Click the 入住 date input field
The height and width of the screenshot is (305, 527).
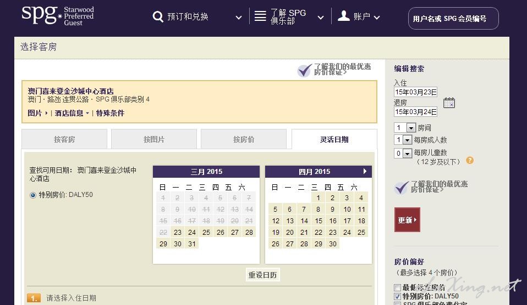[x=415, y=92]
